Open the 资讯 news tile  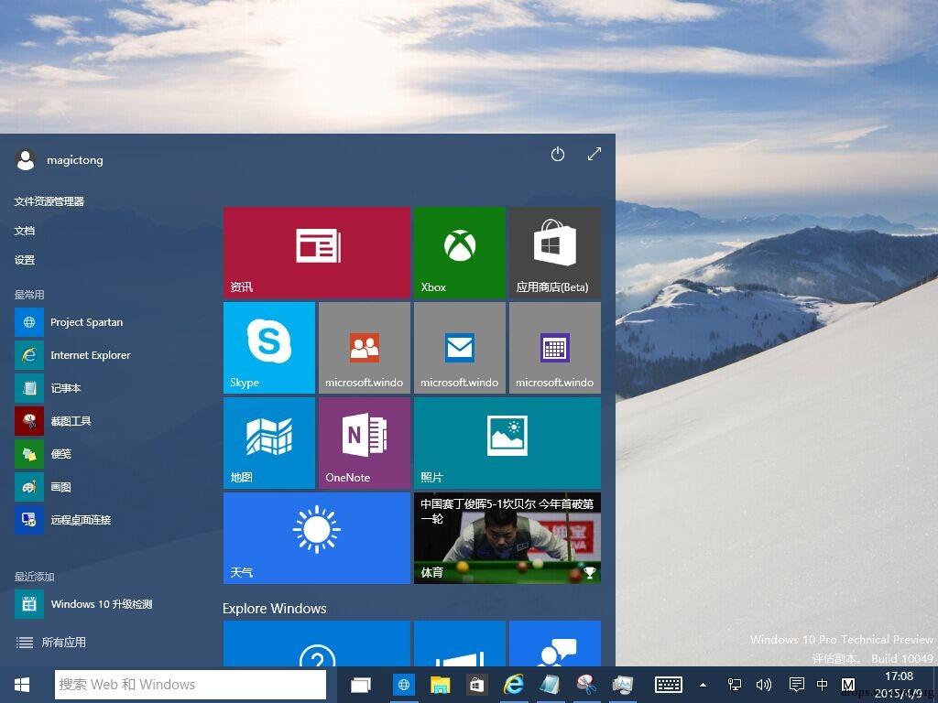point(316,252)
